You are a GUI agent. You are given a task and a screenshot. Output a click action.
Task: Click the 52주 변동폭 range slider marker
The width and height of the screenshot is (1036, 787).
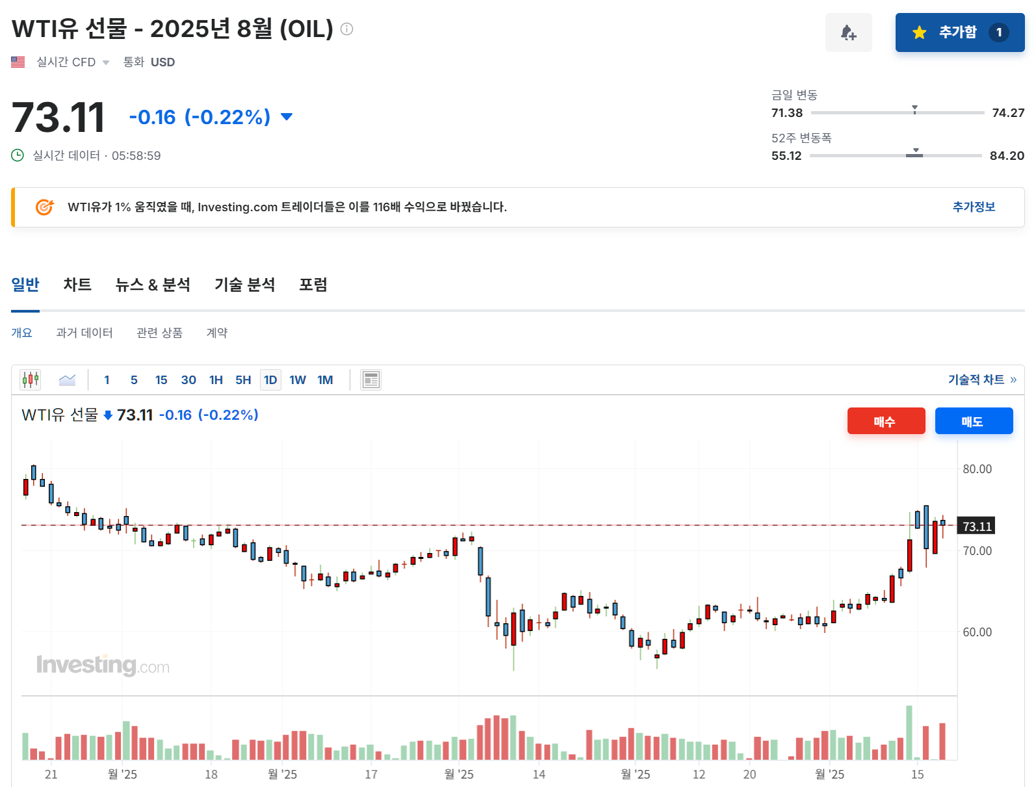coord(915,153)
